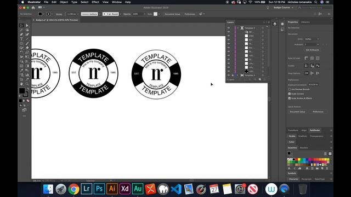Click the control bar fill swatch
This screenshot has height=197, width=351.
coord(40,14)
